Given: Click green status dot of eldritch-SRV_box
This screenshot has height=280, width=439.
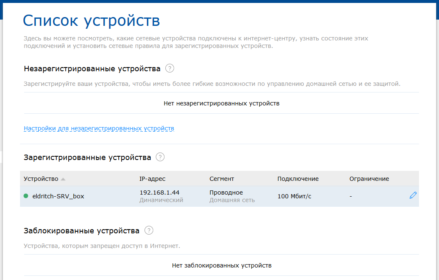Looking at the screenshot, I should 26,196.
